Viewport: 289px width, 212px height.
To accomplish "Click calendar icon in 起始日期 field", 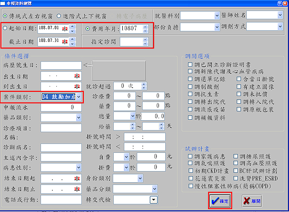I will coord(65,28).
